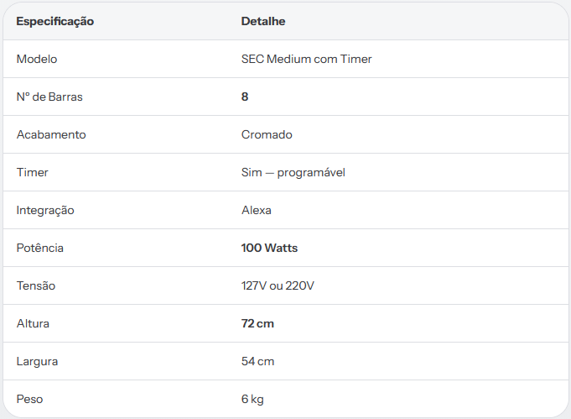
Task: Click the 72 cm height value
Action: [x=257, y=324]
